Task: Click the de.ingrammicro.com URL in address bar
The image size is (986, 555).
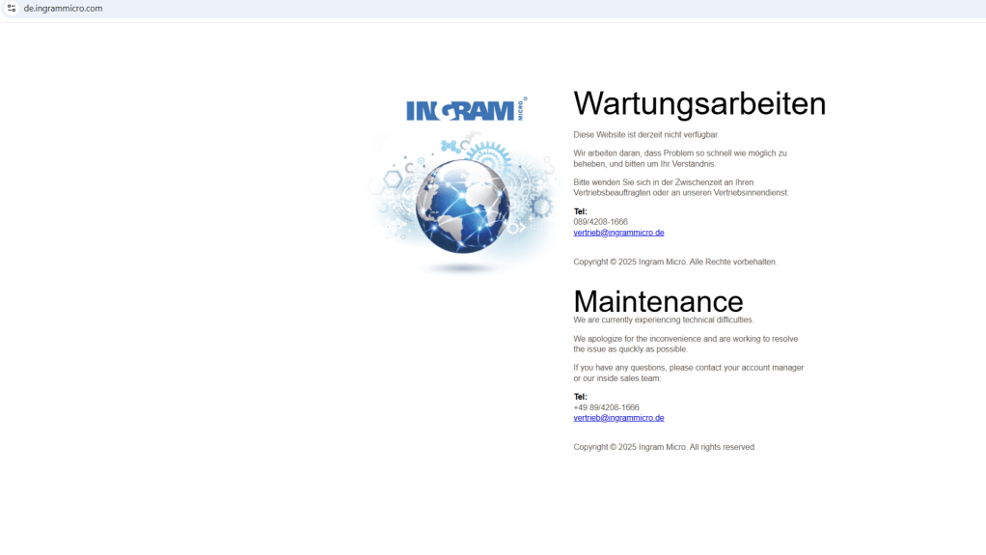Action: coord(63,9)
